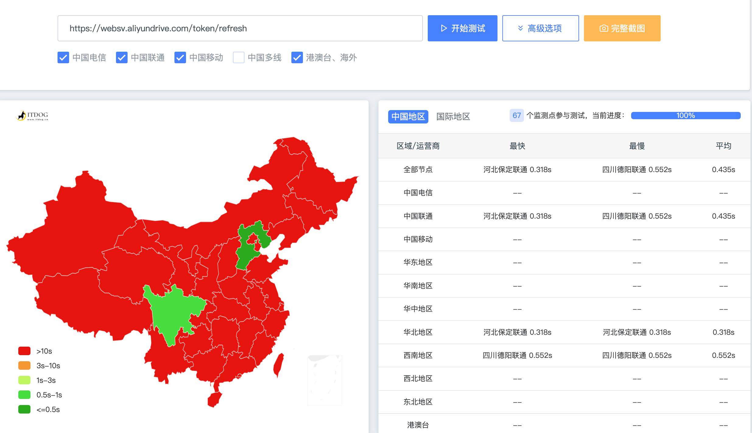Click 西南地区 average value 0.552s
The height and width of the screenshot is (433, 752).
[x=723, y=355]
